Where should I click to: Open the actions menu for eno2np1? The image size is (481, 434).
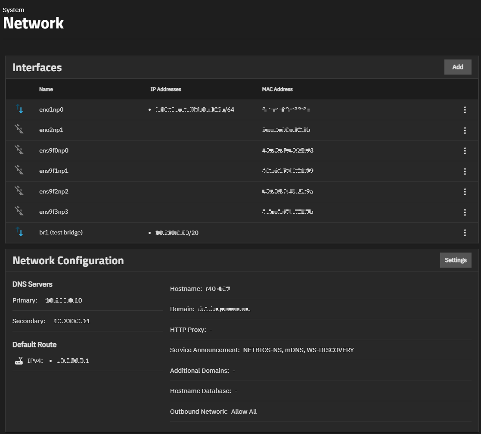(x=465, y=130)
